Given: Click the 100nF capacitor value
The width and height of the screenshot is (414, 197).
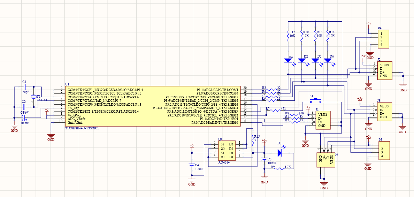Looking at the screenshot, I should point(25,123).
